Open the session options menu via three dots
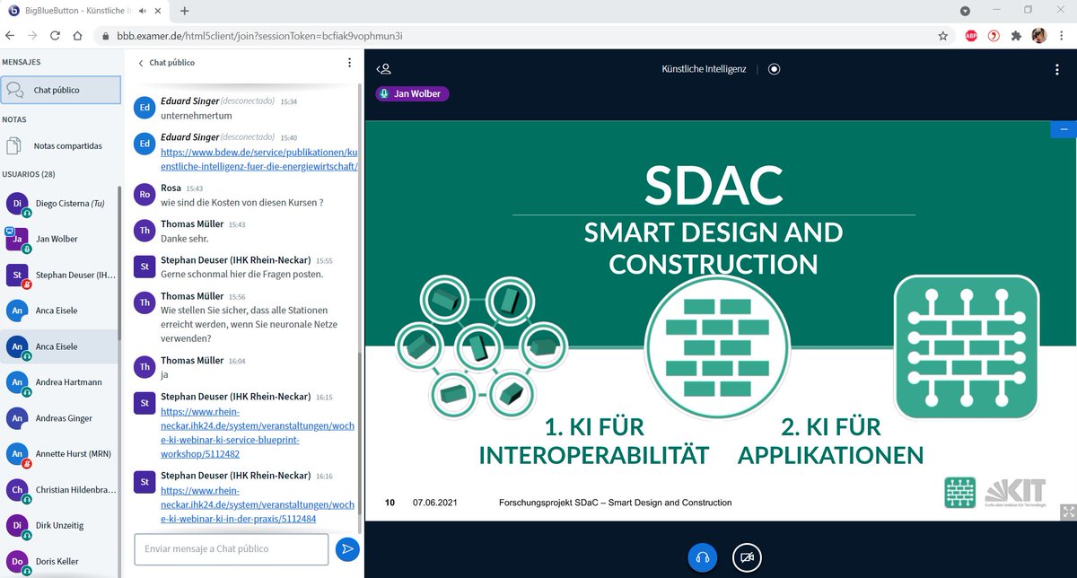Screen dimensions: 1077x578 [x=1056, y=68]
